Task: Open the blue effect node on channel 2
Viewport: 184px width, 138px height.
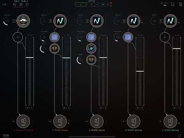Action: coord(54,37)
